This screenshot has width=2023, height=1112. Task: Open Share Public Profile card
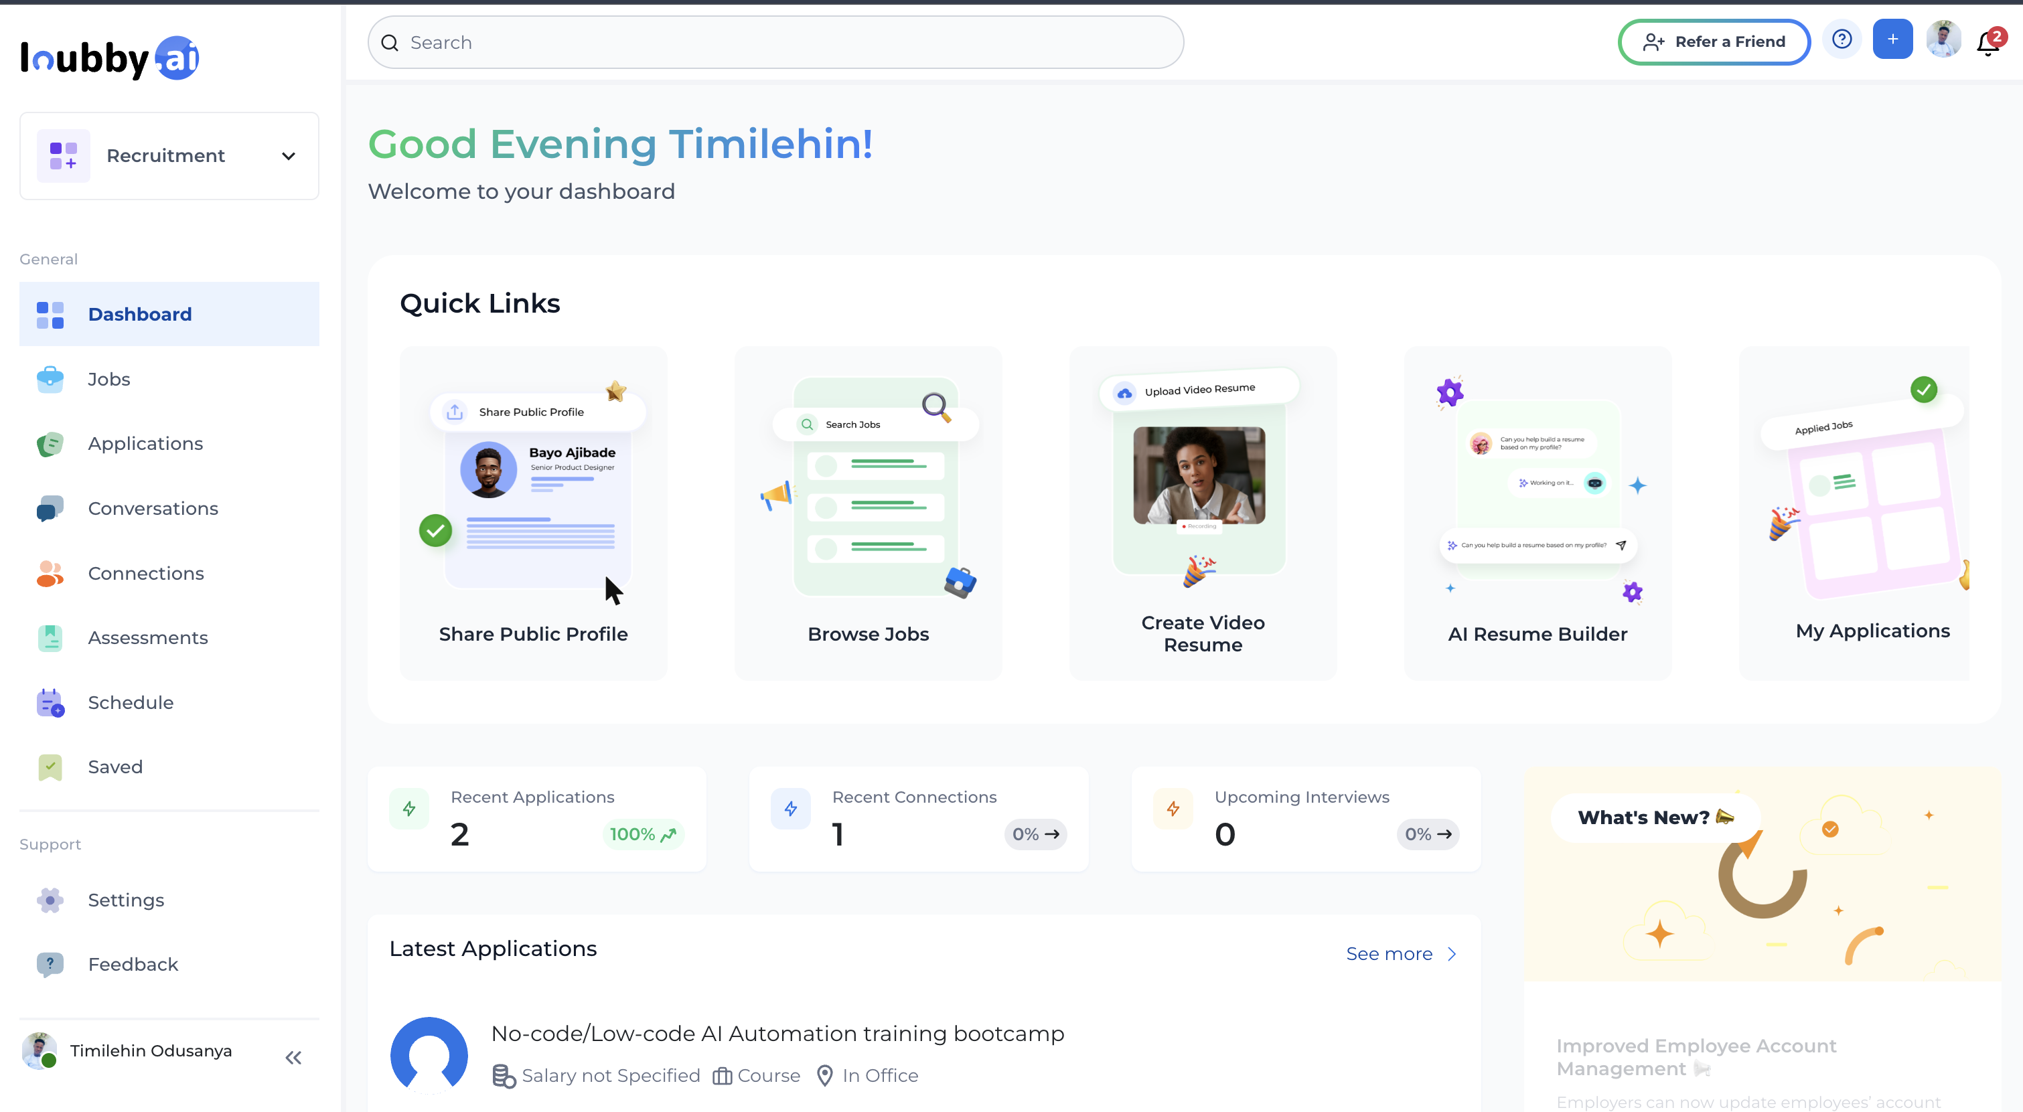click(533, 513)
